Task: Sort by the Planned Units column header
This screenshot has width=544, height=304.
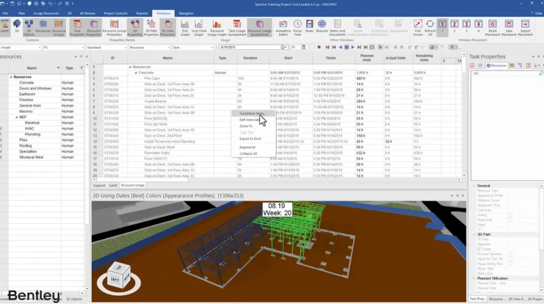Action: (367, 58)
